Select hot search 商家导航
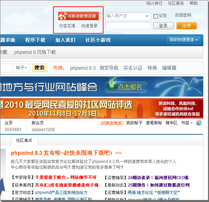209x202 pixels. pyautogui.click(x=109, y=68)
